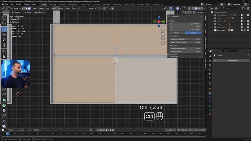
Task: Select the Rotate tool
Action: [4, 34]
